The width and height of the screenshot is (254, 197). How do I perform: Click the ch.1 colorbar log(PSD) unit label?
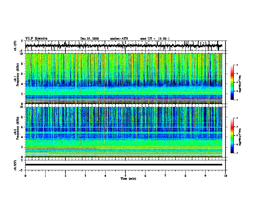pos(240,84)
